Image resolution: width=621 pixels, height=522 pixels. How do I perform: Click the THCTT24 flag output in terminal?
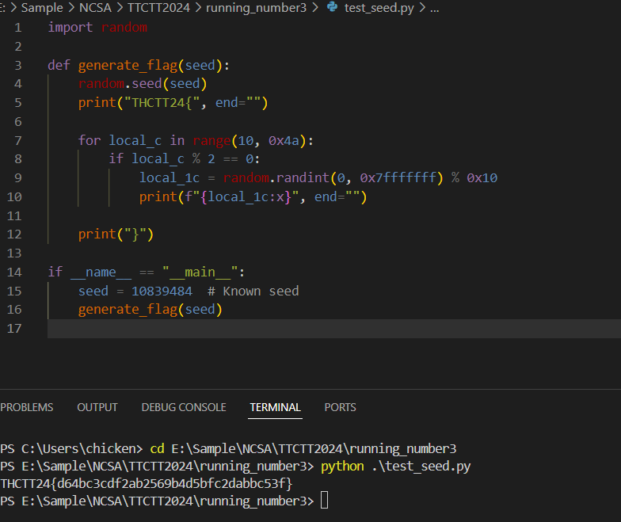coord(147,483)
